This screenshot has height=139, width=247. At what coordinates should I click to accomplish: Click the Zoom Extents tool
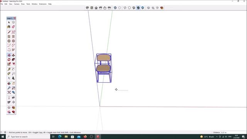click(9, 92)
